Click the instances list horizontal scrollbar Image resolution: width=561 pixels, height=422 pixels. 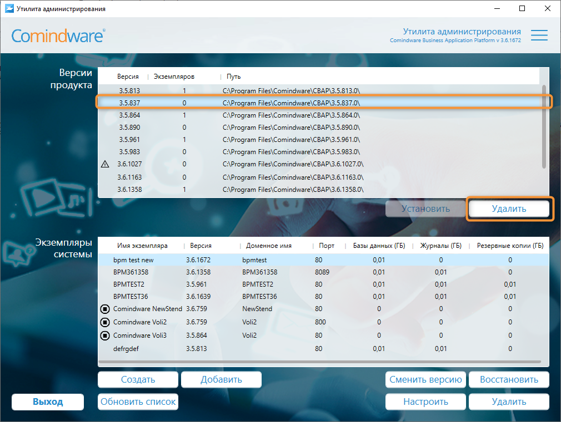tap(319, 362)
